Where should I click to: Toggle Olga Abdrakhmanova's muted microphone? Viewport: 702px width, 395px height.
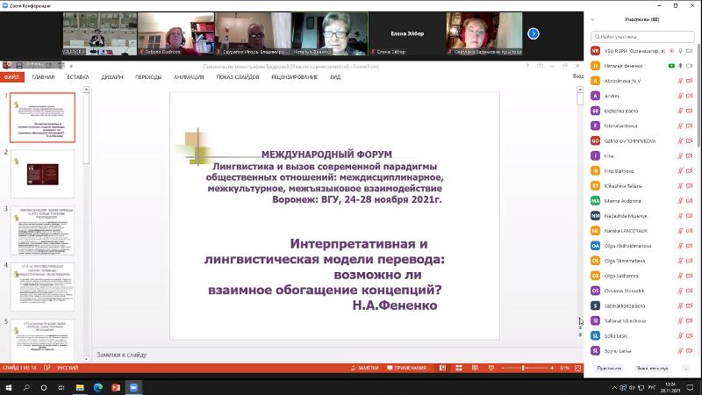tap(679, 245)
